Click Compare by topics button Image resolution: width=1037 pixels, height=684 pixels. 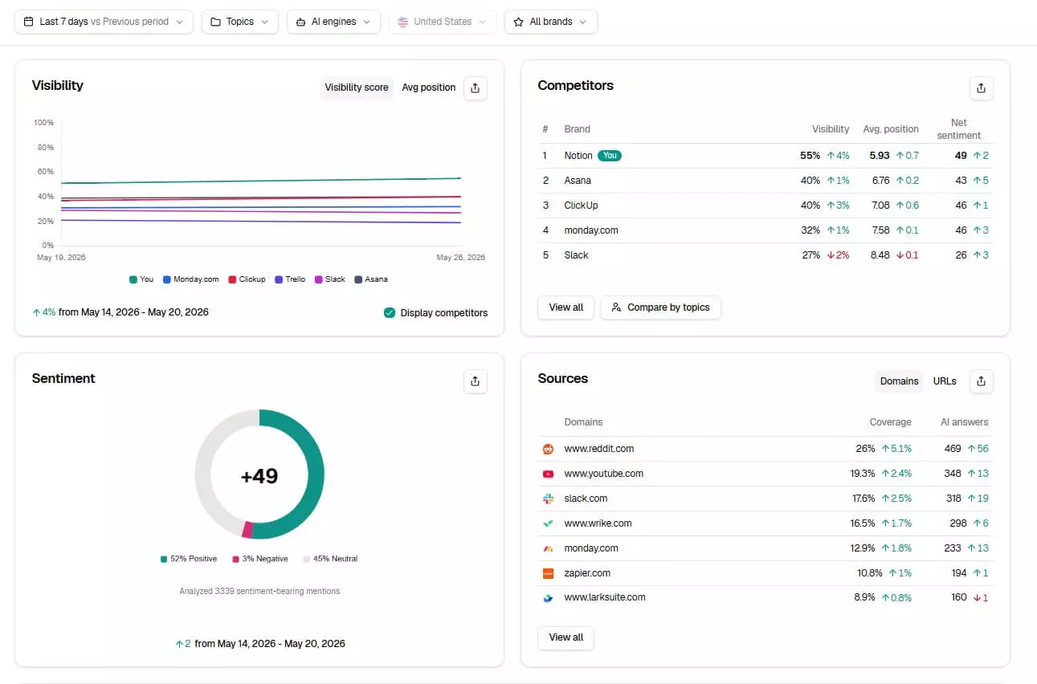point(660,307)
